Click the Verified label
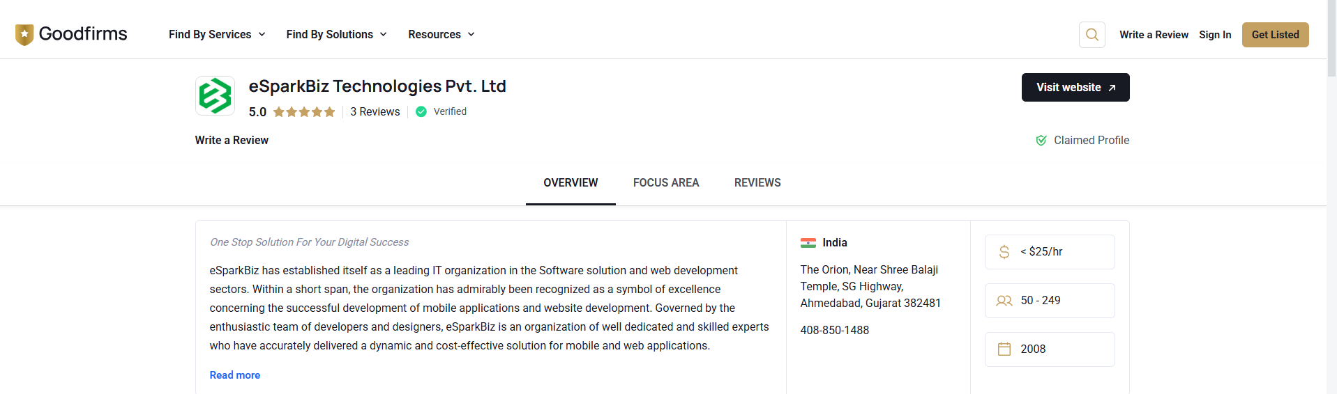This screenshot has width=1337, height=394. pos(450,111)
